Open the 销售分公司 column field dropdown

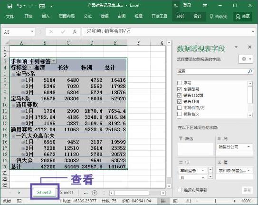[248, 146]
